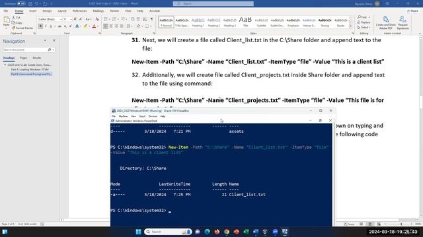Toggle Italic formatting
423x237 pixels.
(46, 26)
